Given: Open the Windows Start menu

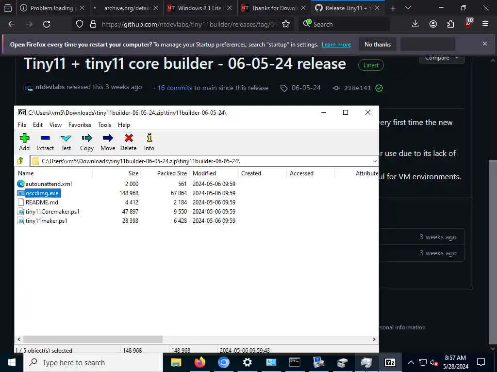Looking at the screenshot, I should 12,362.
